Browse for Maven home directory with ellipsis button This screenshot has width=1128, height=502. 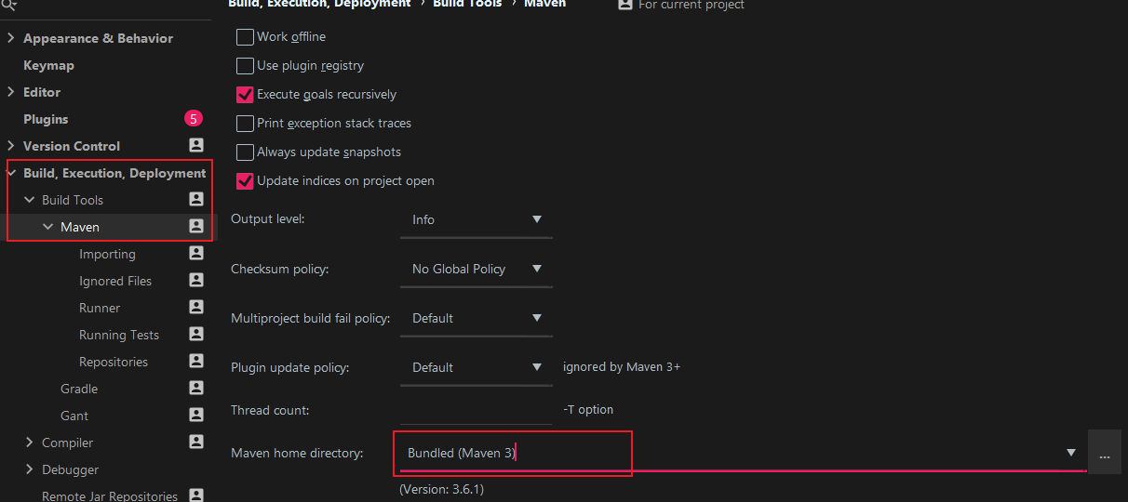point(1105,454)
